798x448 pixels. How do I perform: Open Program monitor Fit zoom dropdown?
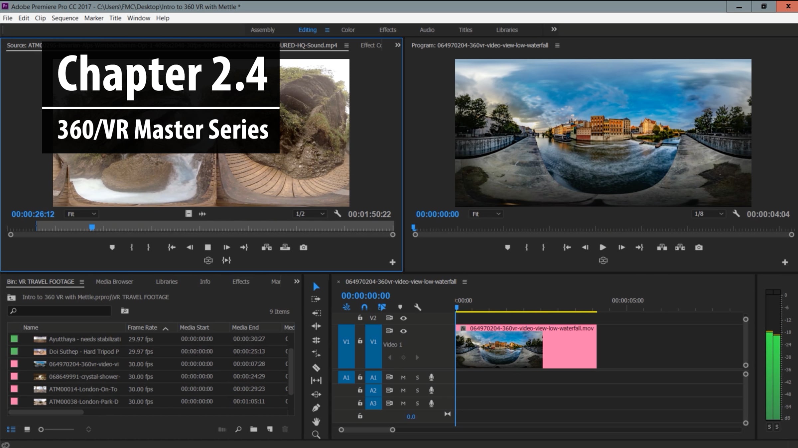pos(486,214)
